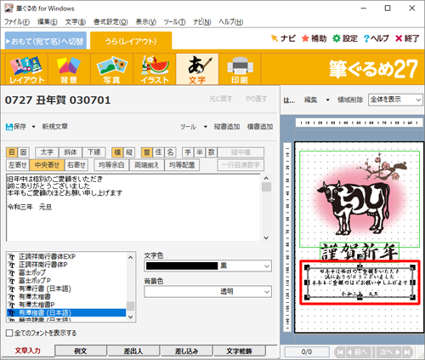Open the ファイル menu
The image size is (425, 360).
coord(17,22)
